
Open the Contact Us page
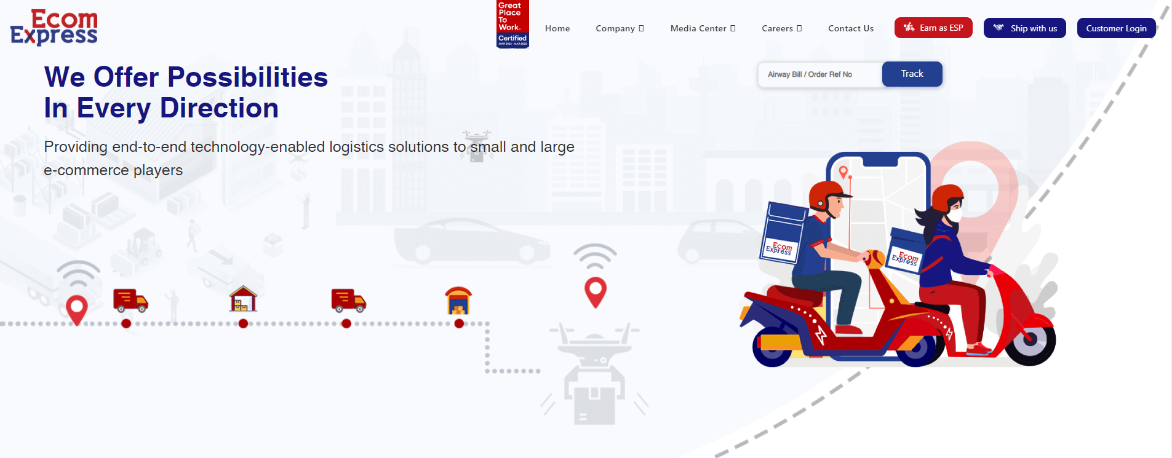click(851, 28)
